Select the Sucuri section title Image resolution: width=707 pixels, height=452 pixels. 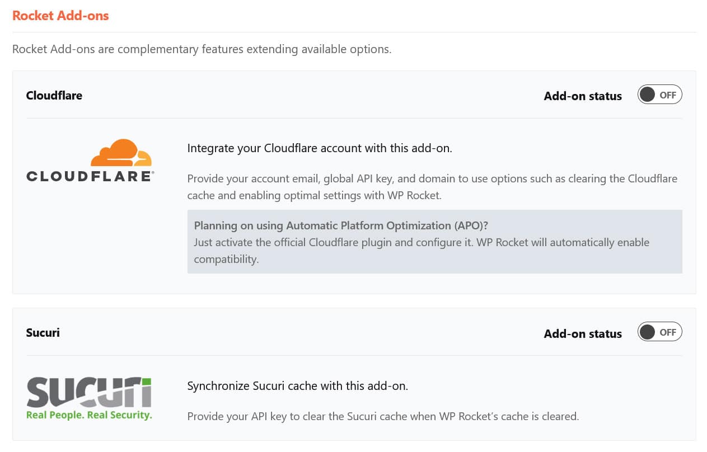coord(43,333)
